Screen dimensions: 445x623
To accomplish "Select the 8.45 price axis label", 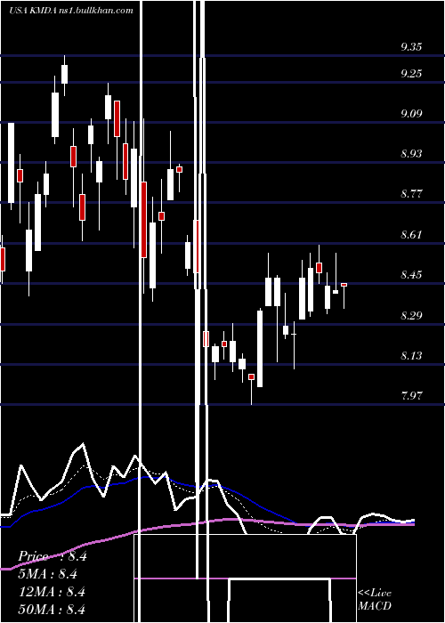I will click(411, 275).
